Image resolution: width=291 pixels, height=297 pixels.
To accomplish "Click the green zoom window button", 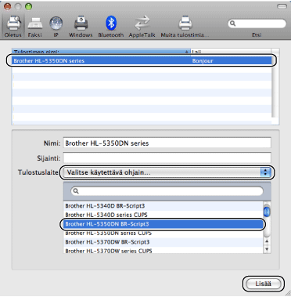I will [x=28, y=6].
